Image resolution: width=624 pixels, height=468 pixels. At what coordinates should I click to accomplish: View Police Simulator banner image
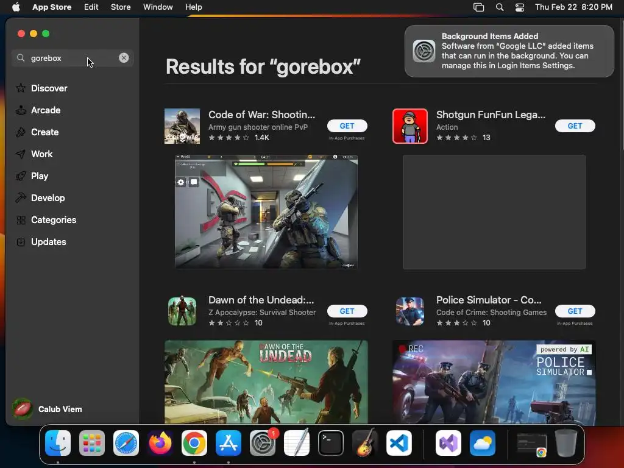click(x=494, y=381)
